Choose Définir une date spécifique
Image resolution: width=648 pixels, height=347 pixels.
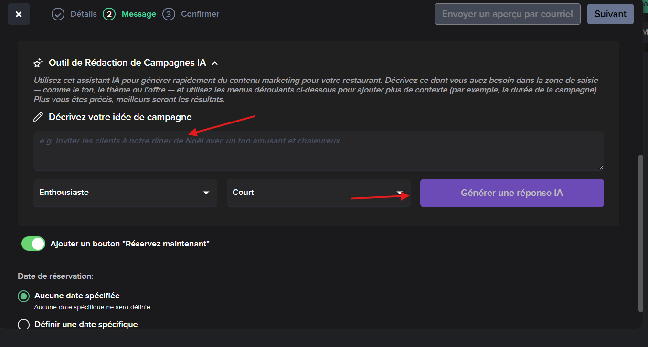[23, 325]
